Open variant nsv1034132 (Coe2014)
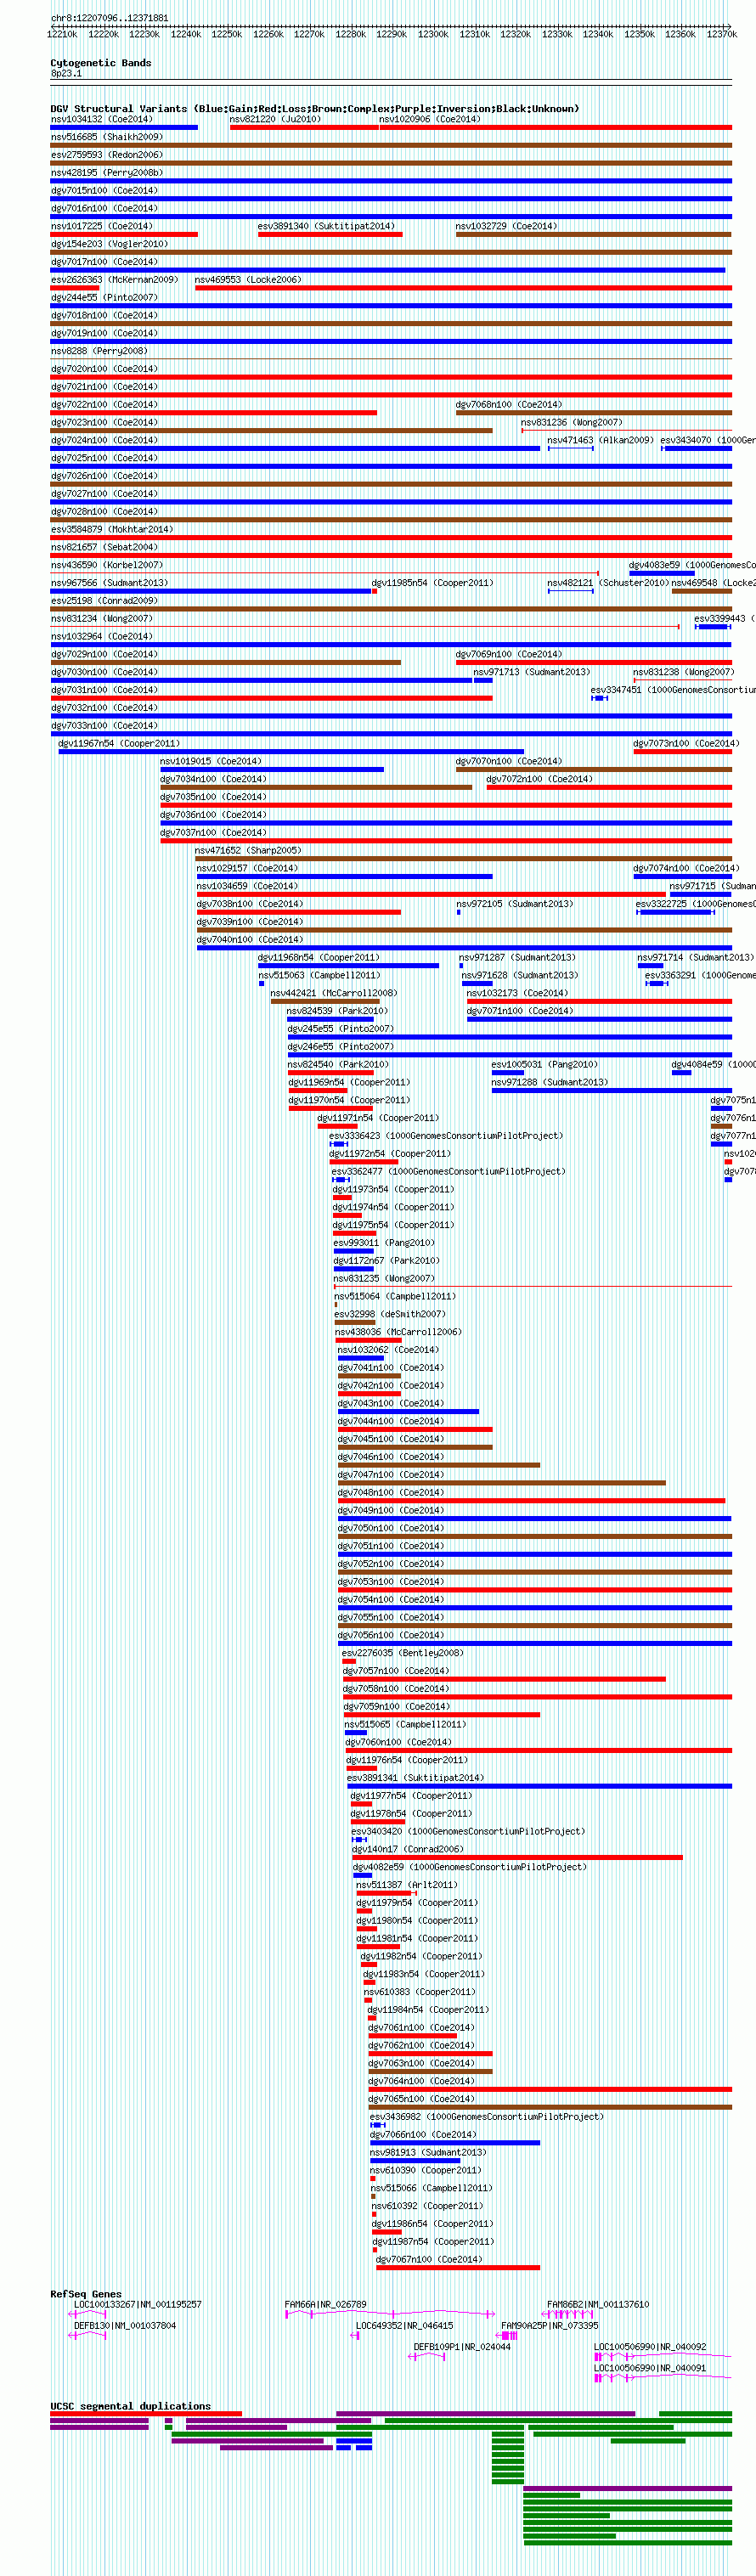The height and width of the screenshot is (2576, 756). [102, 119]
